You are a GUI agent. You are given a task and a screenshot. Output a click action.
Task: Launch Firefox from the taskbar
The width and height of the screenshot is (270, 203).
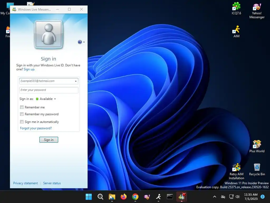click(123, 197)
